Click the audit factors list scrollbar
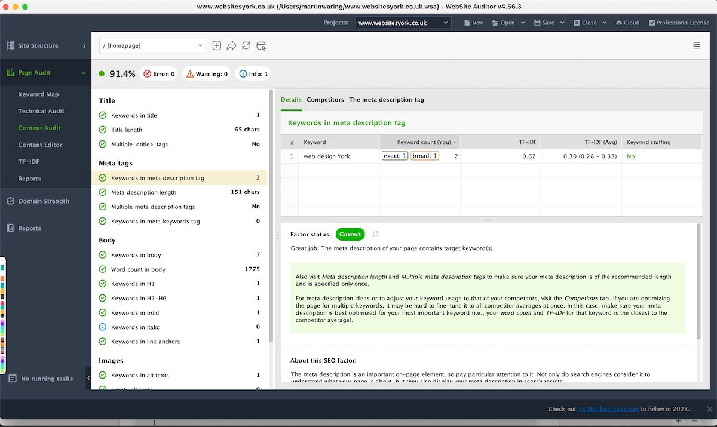This screenshot has height=427, width=717. pos(271,215)
